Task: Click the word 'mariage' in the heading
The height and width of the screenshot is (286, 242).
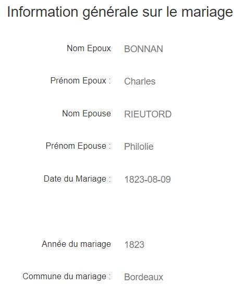Action: pyautogui.click(x=207, y=13)
